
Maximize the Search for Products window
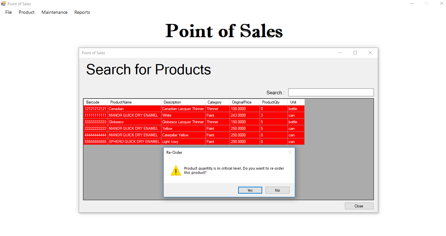[355, 53]
